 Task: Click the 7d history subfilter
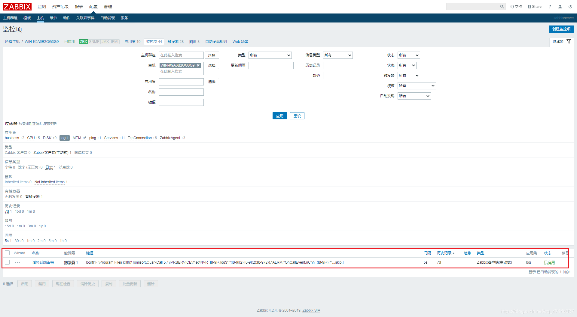click(x=7, y=211)
